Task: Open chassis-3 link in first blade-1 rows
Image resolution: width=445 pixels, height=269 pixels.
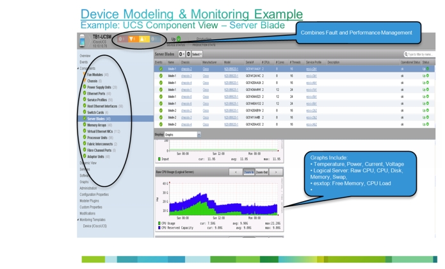Action: [x=186, y=76]
